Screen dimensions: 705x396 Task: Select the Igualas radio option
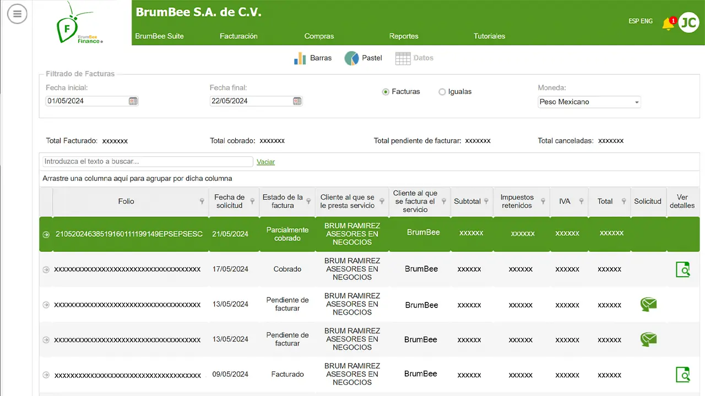coord(442,92)
